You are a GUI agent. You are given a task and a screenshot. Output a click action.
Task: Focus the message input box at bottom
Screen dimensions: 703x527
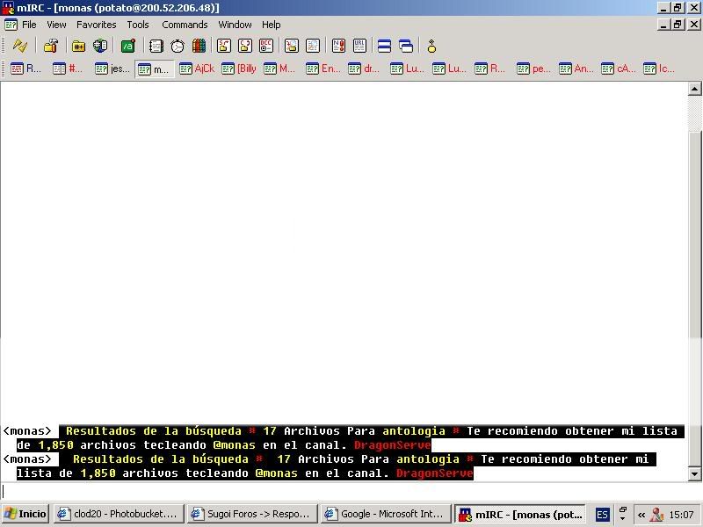pos(351,492)
